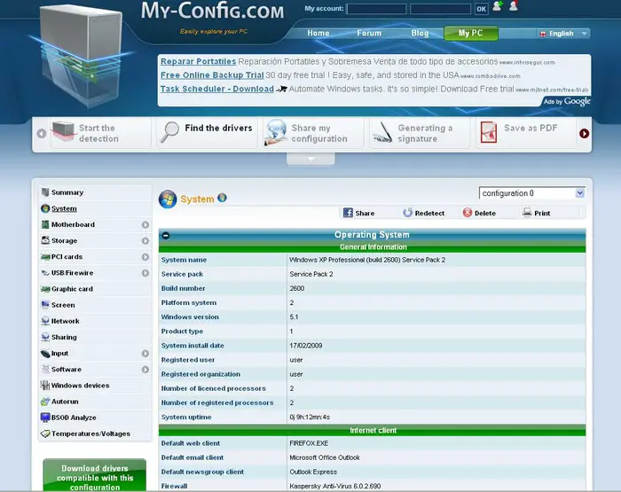Click the Print printer icon

click(x=527, y=213)
